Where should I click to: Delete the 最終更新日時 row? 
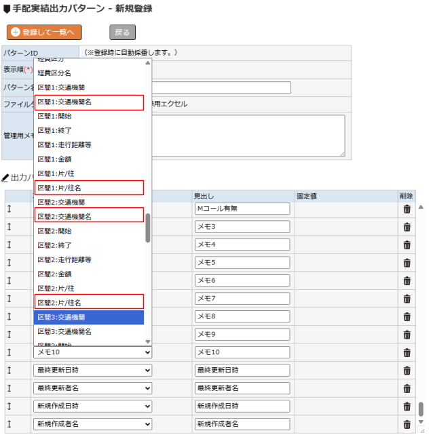click(x=407, y=370)
